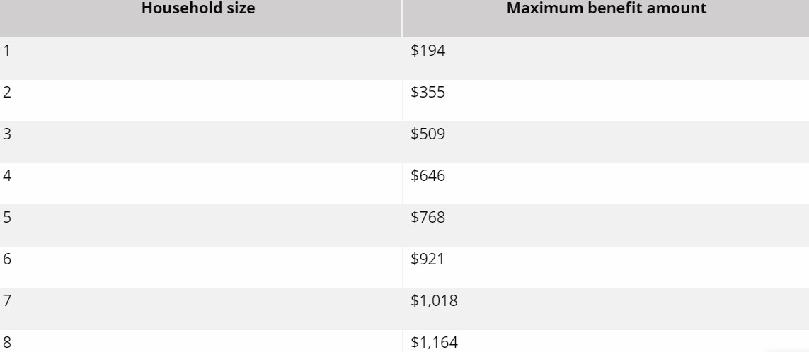Click the $509 benefit amount cell
Screen dimensions: 809x352
point(428,134)
